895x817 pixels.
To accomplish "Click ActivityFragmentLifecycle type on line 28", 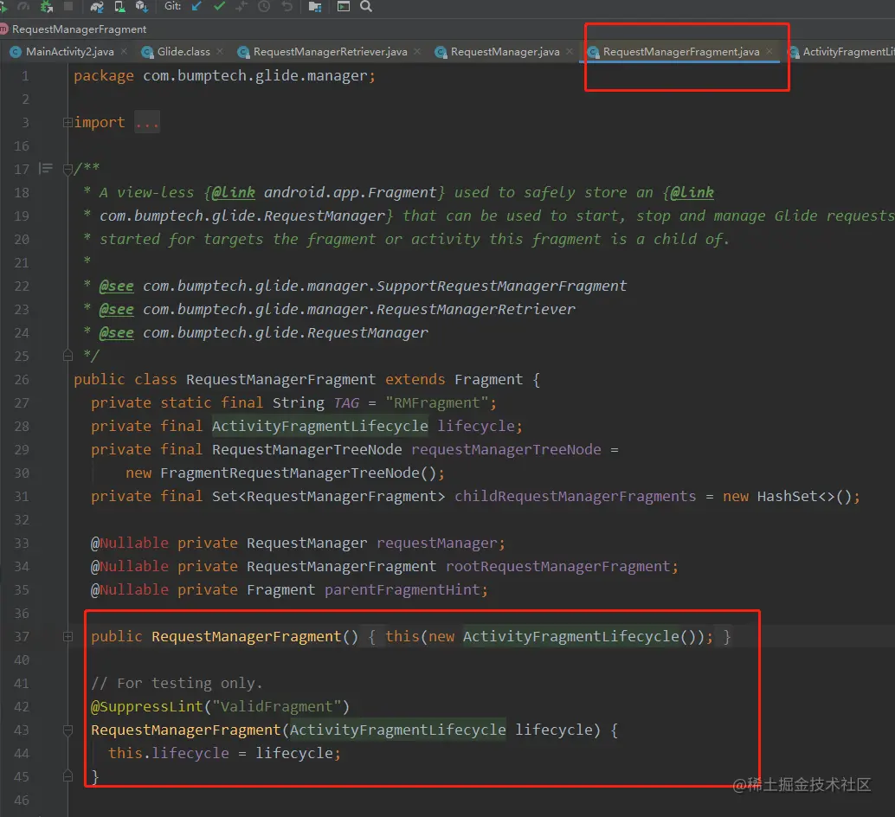I will (320, 426).
